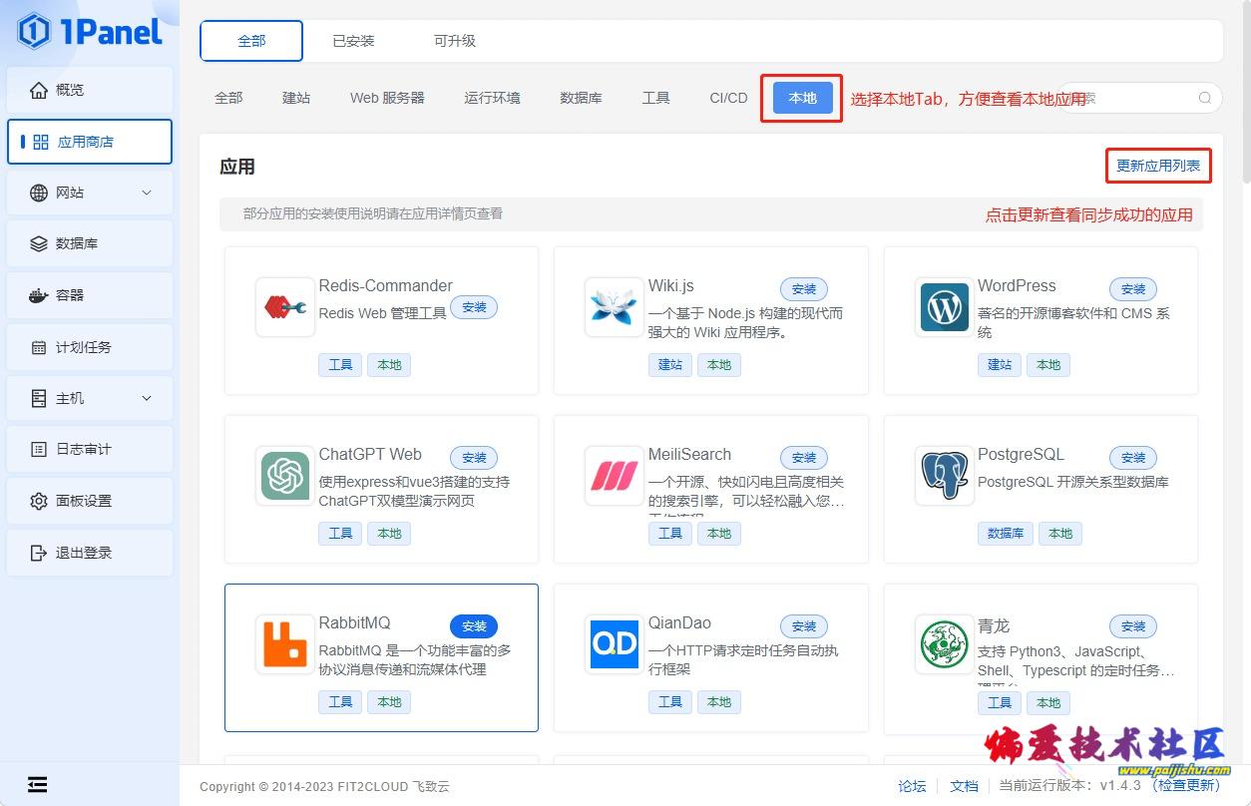
Task: Open the MeiliSearch app icon
Action: [x=615, y=476]
